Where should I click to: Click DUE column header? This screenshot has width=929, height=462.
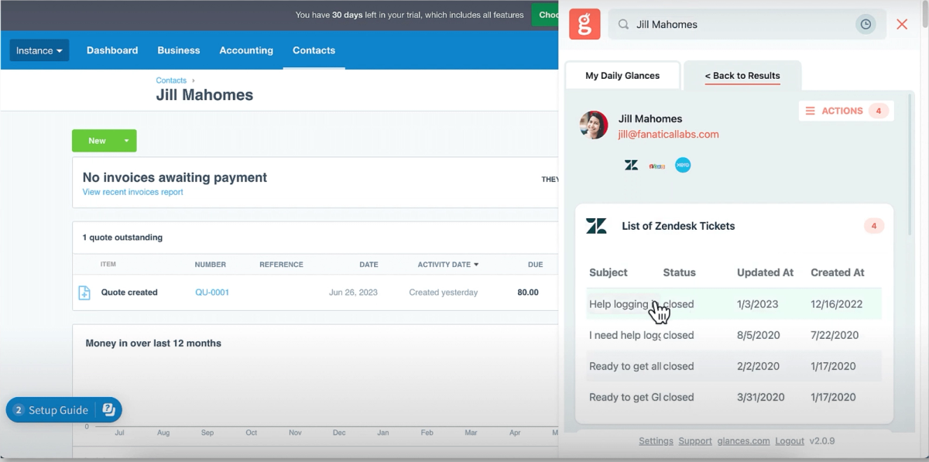tap(535, 265)
